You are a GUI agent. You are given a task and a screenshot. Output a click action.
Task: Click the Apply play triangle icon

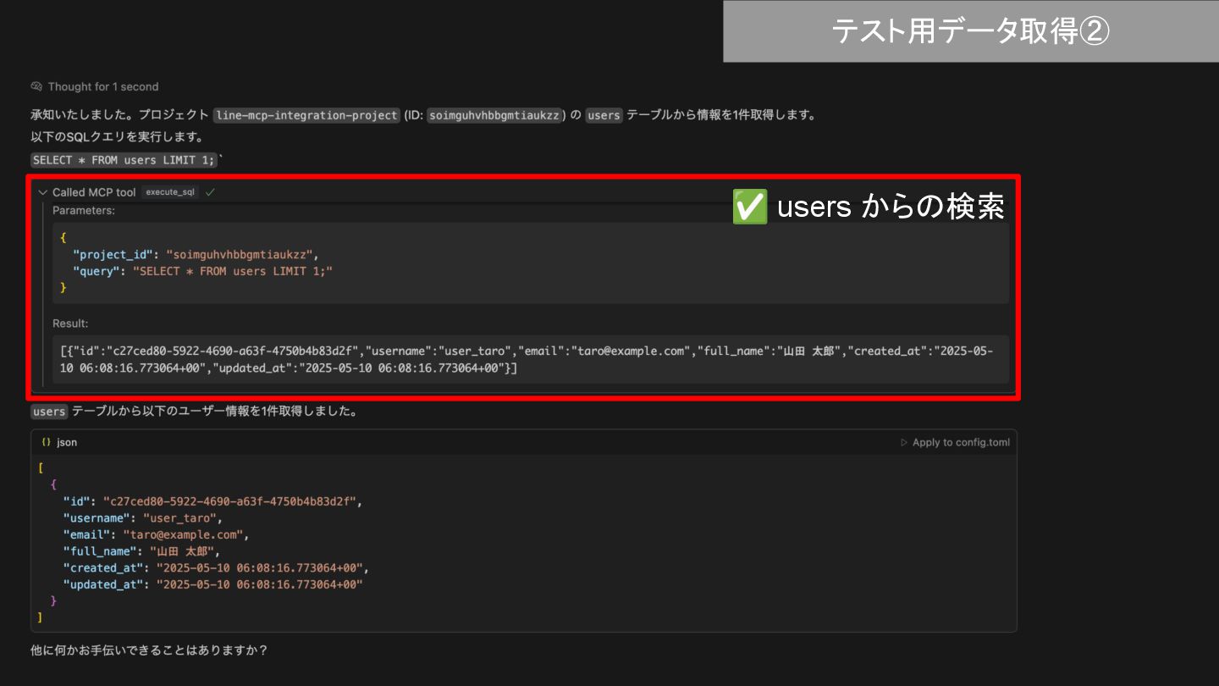[x=904, y=442]
